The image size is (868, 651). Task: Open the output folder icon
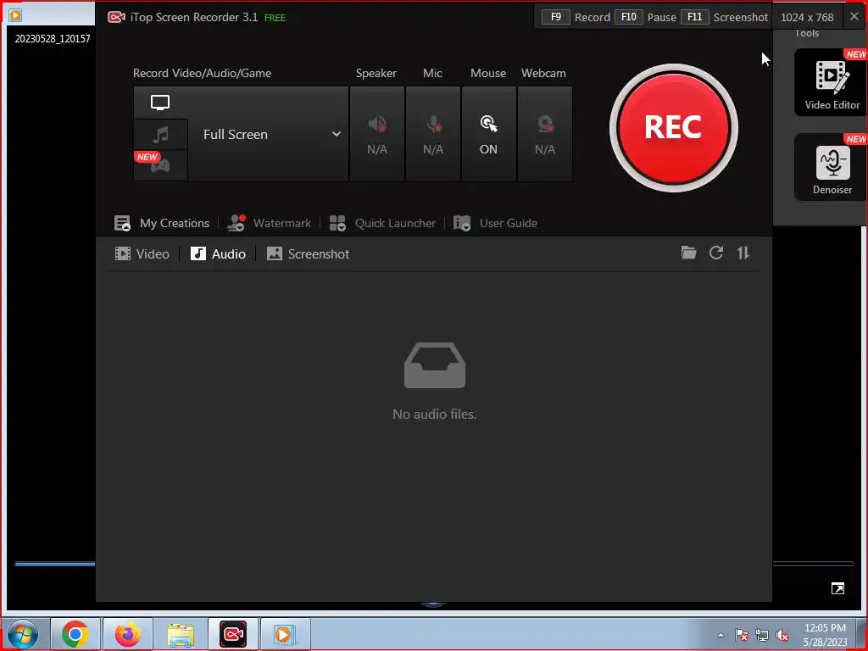point(688,253)
